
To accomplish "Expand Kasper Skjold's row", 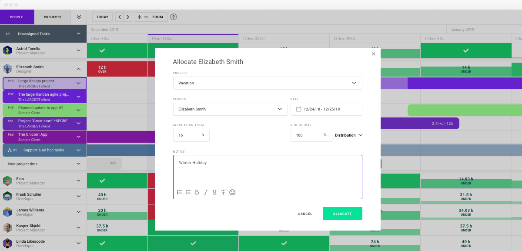I will pyautogui.click(x=78, y=228).
